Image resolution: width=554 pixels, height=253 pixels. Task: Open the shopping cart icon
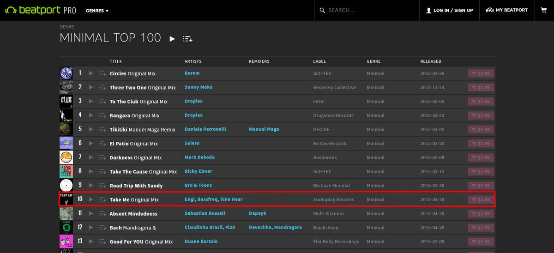click(x=544, y=10)
